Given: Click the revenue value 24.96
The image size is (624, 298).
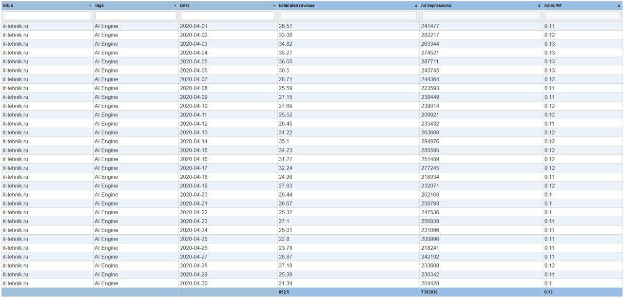Looking at the screenshot, I should click(x=285, y=177).
